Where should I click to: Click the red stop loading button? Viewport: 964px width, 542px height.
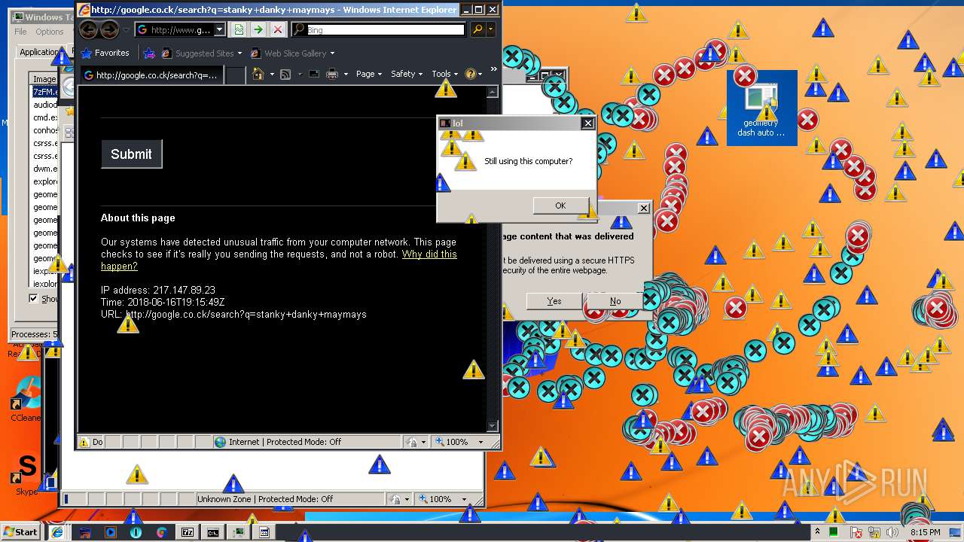(278, 29)
